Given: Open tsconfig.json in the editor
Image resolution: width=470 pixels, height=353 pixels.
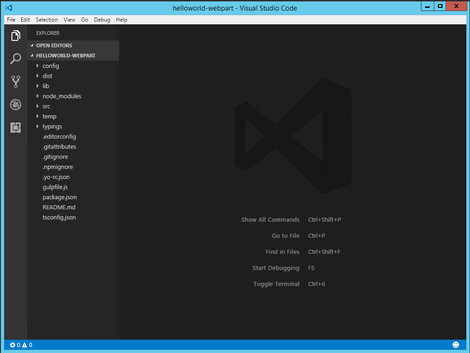Looking at the screenshot, I should click(x=59, y=217).
